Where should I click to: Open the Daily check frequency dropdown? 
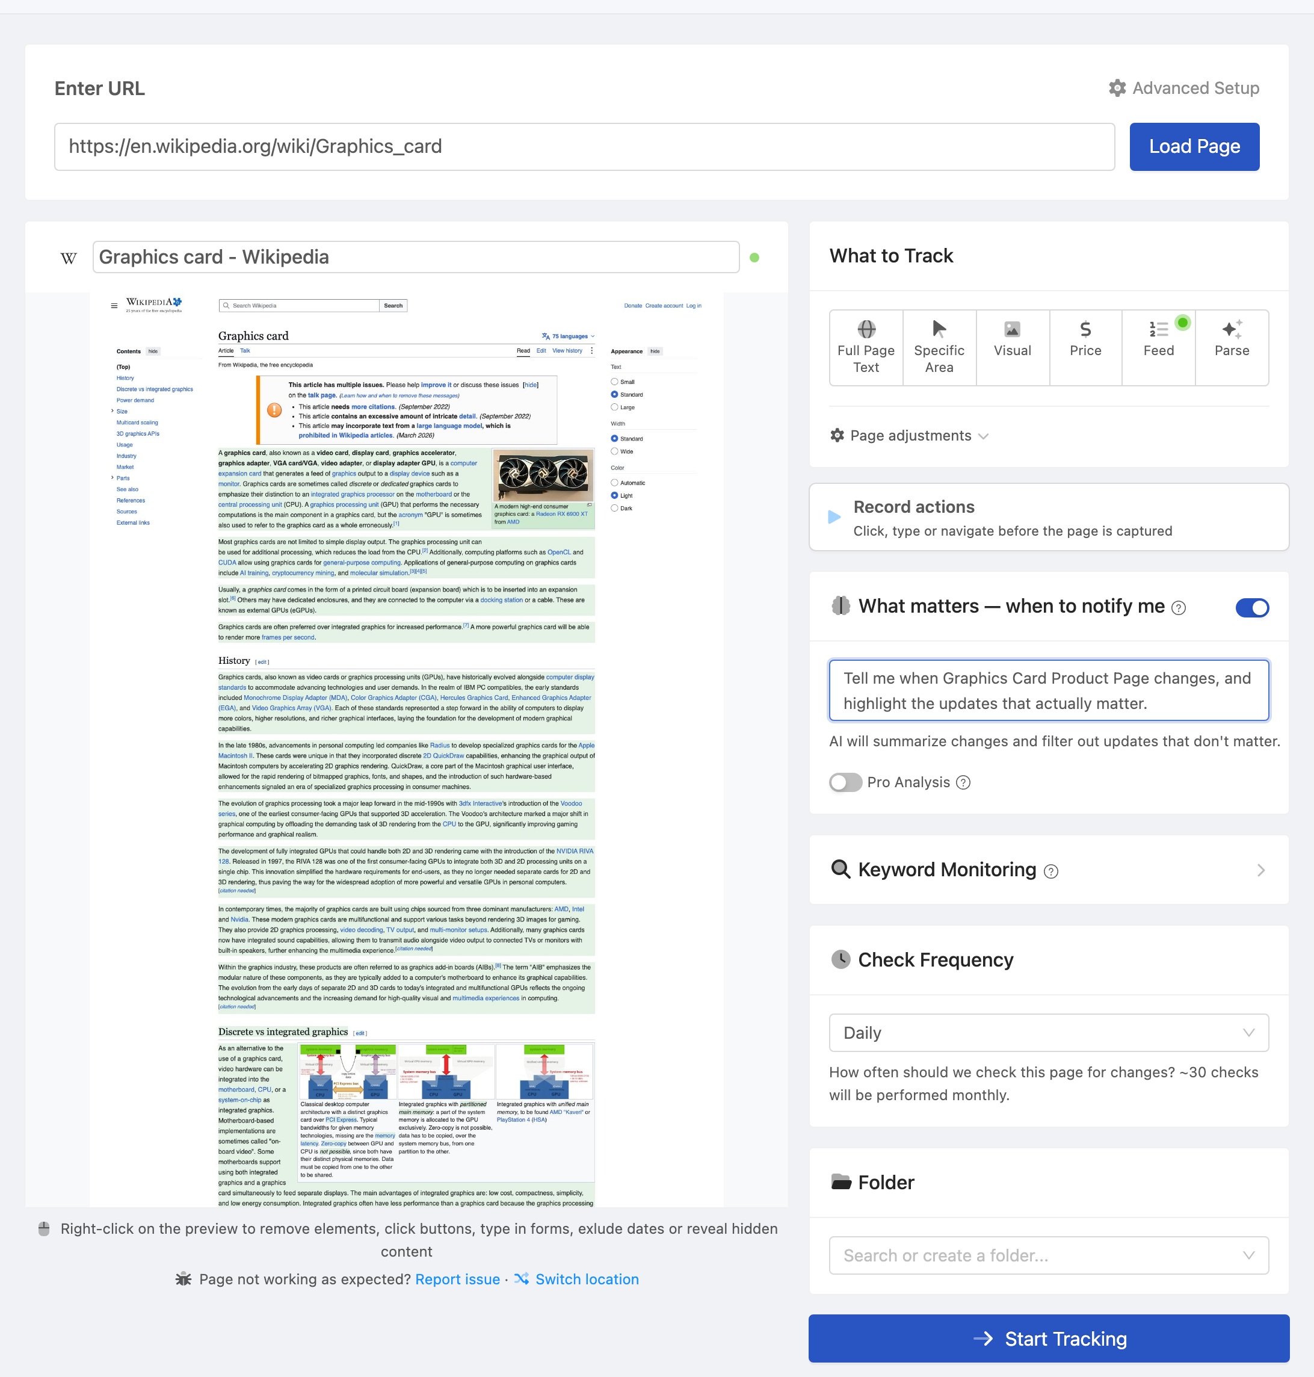(x=1049, y=1032)
